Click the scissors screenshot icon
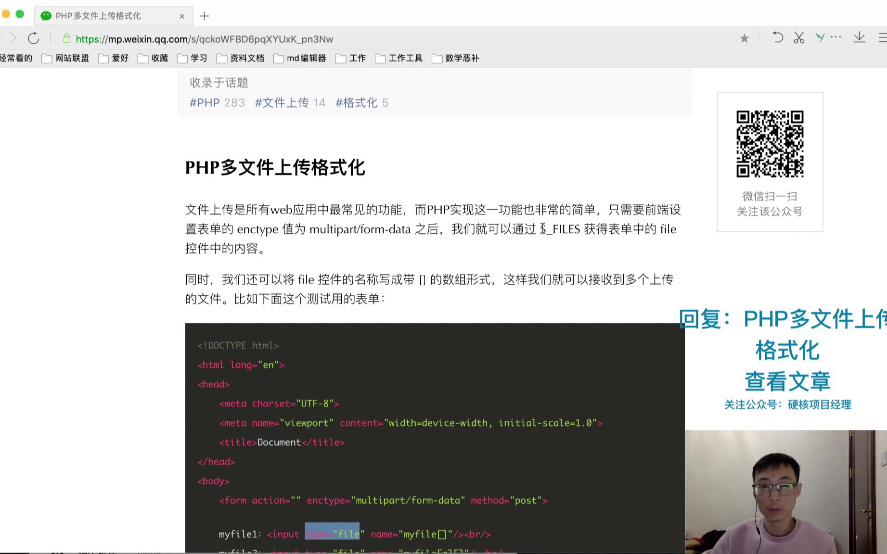Viewport: 887px width, 554px height. 799,38
